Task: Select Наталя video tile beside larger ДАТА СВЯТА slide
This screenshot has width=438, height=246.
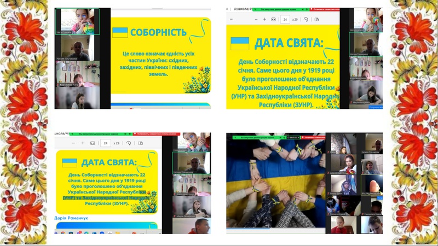Action: tap(366, 44)
